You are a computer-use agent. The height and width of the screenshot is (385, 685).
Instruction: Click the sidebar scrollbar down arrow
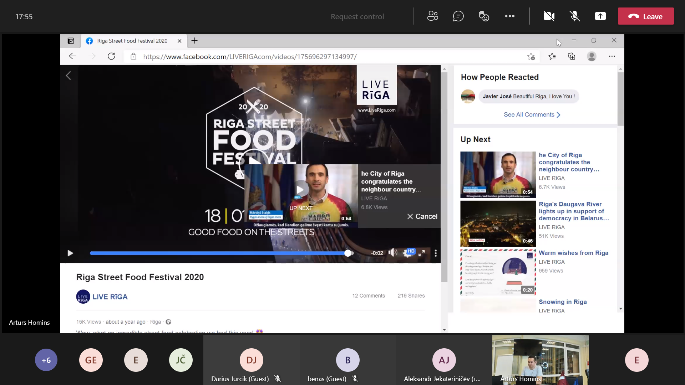coord(620,309)
